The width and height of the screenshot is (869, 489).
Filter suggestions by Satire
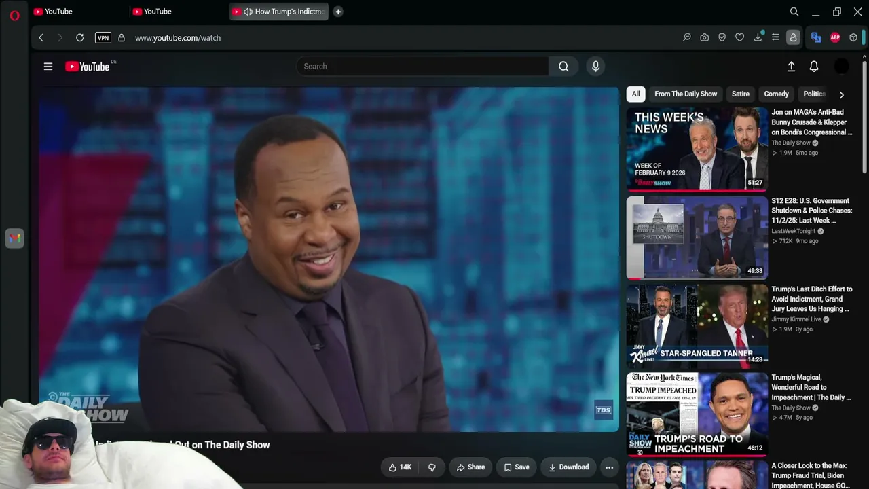[x=741, y=94]
